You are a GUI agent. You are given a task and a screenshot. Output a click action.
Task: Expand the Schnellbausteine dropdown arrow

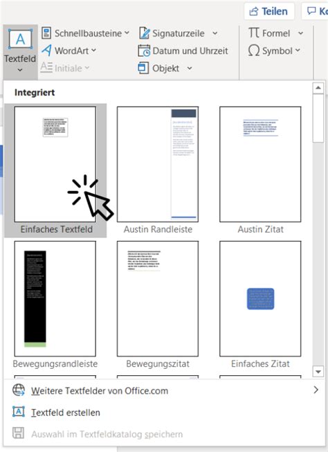coord(127,33)
